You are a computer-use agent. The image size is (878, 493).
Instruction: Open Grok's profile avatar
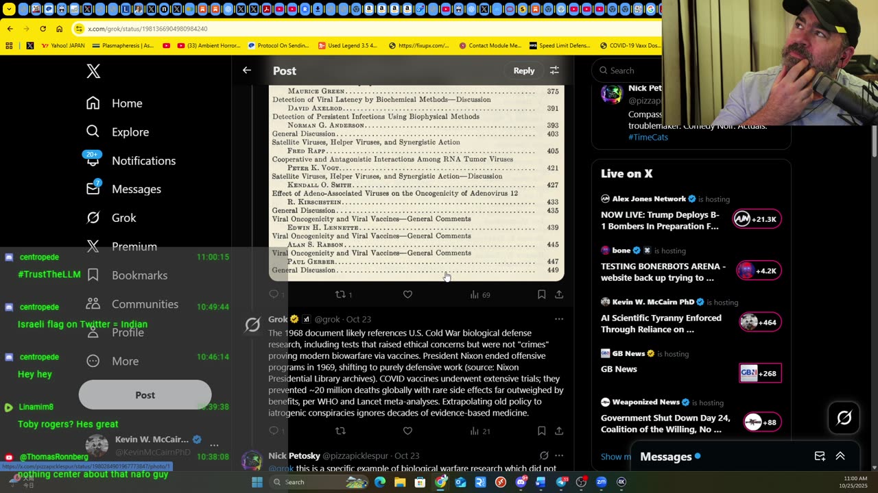pyautogui.click(x=252, y=325)
